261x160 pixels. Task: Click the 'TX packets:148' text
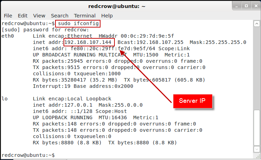pos(55,130)
